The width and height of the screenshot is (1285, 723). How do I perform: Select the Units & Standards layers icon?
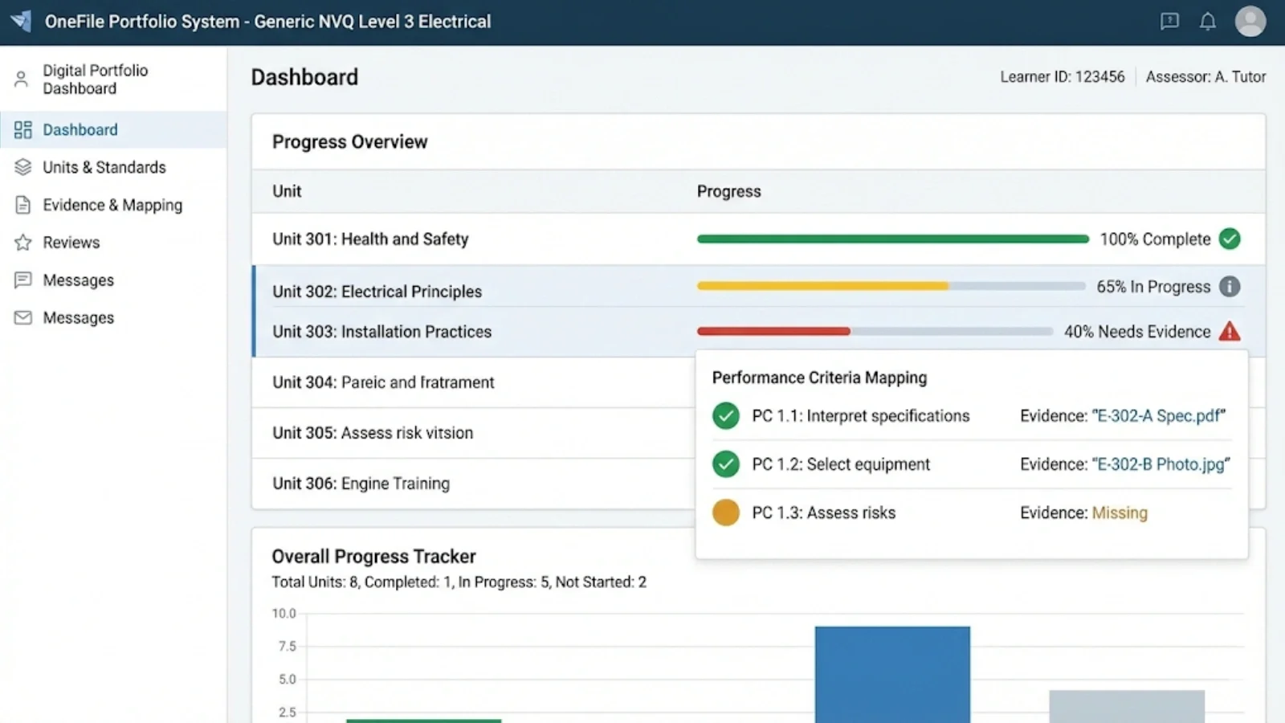pyautogui.click(x=22, y=167)
